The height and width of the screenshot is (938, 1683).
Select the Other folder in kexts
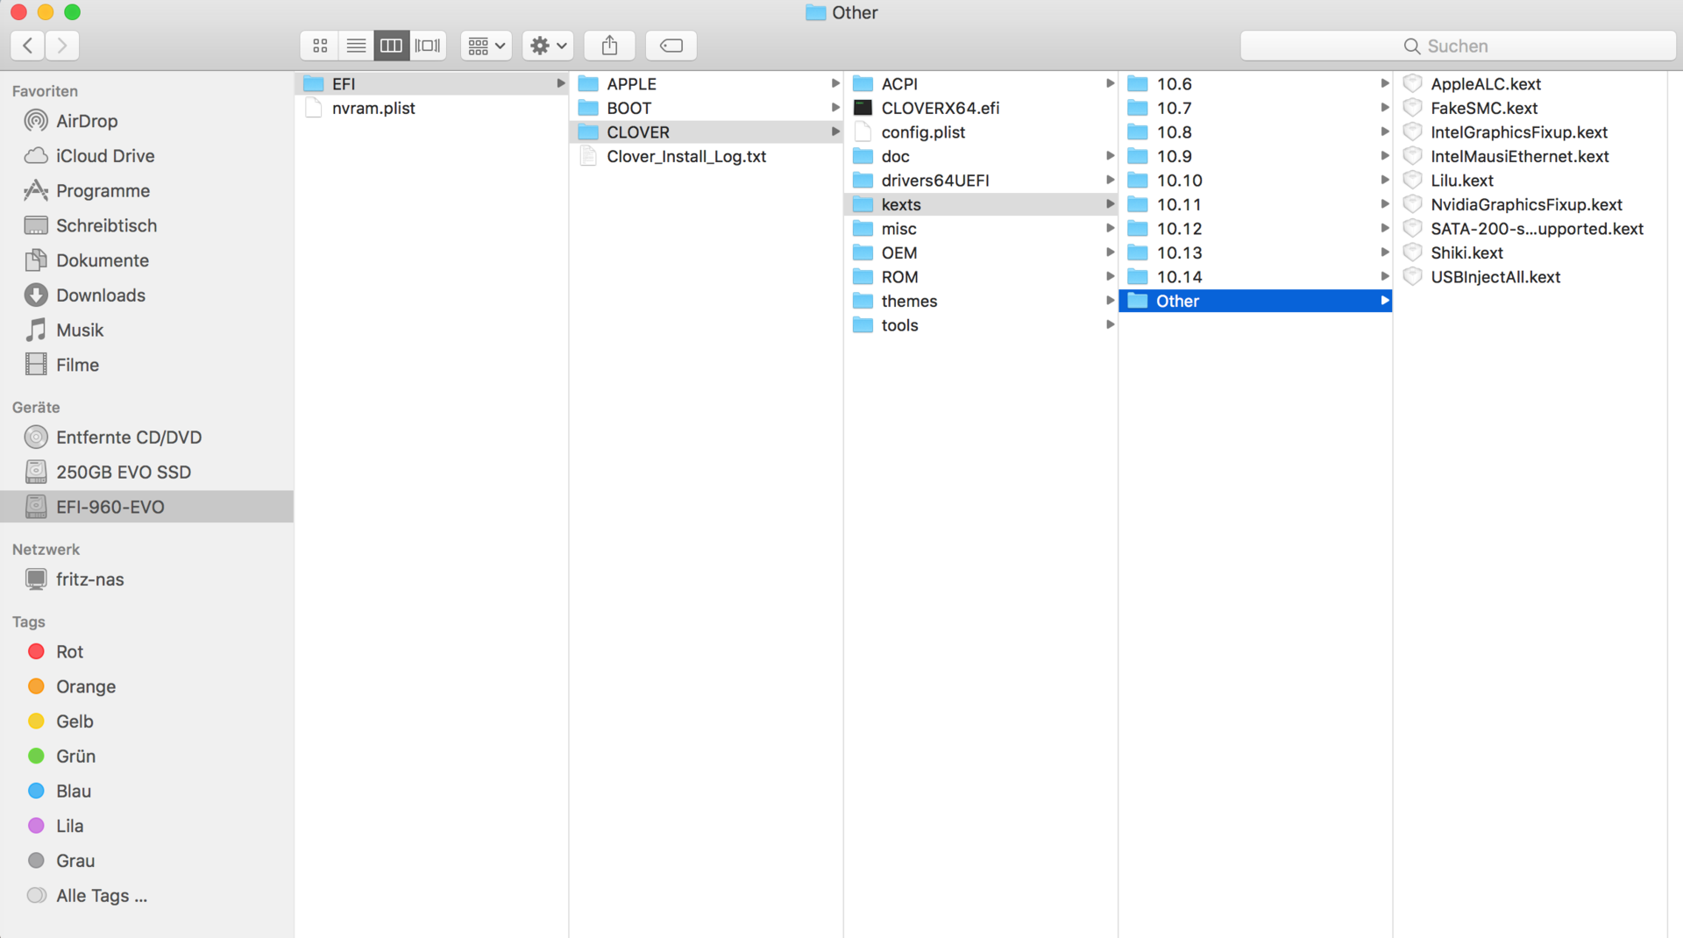point(1255,301)
